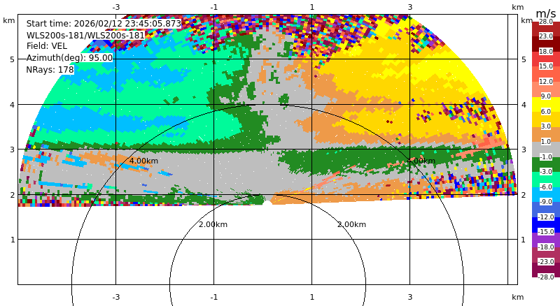
Task: Click the km unit label at the bottom right
Action: click(x=517, y=297)
